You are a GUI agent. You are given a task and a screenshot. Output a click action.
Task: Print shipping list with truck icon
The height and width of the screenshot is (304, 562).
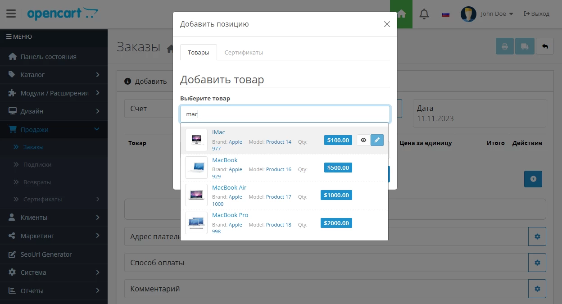[x=525, y=46]
